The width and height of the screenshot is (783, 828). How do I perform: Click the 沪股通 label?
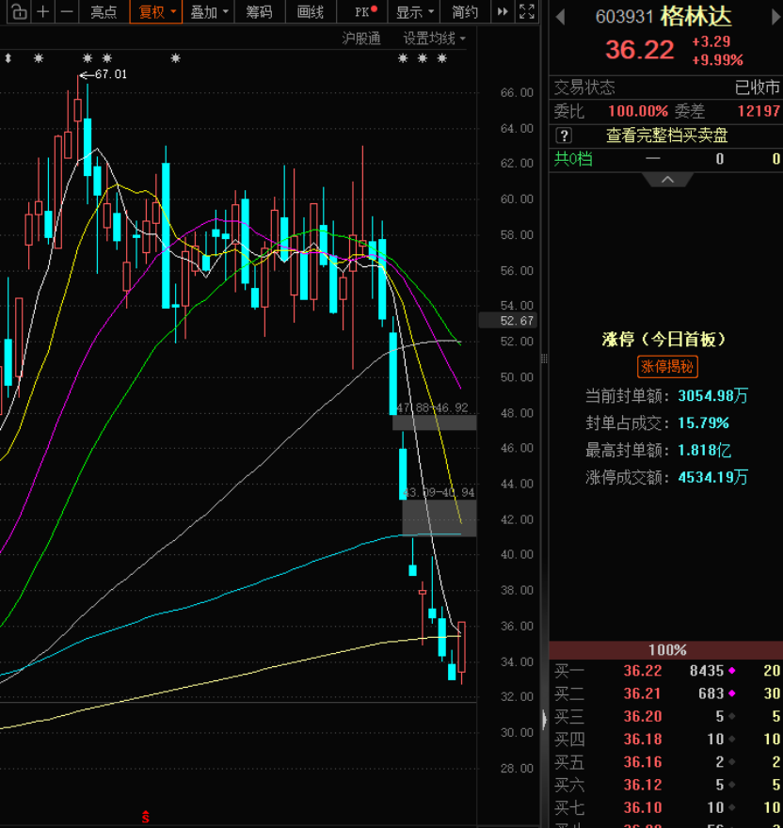click(x=360, y=39)
